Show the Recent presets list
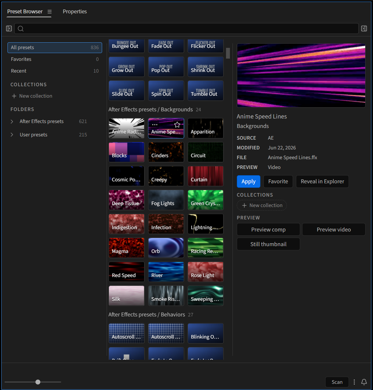Image resolution: width=373 pixels, height=390 pixels. (55, 71)
